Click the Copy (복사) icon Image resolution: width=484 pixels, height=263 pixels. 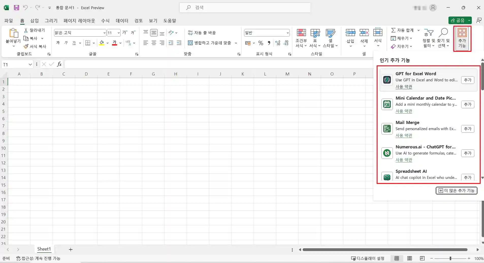click(x=26, y=38)
